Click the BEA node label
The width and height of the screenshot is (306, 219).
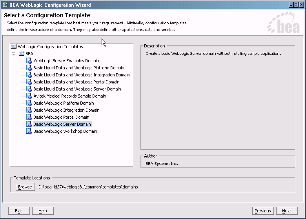29,54
